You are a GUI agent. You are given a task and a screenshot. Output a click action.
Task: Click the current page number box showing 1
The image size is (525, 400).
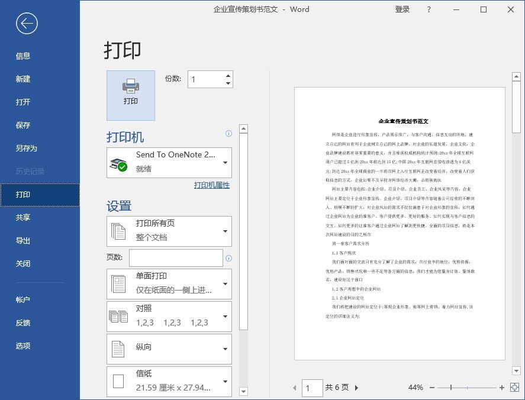312,388
